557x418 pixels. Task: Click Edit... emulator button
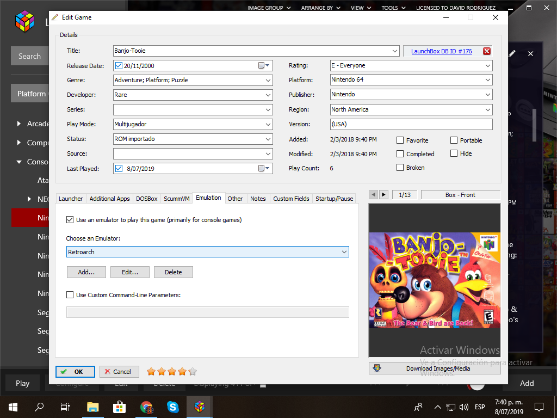130,272
